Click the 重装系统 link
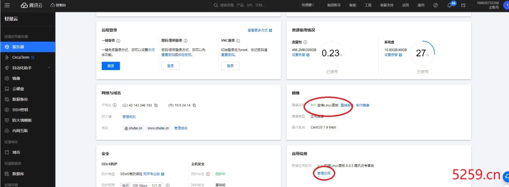Image resolution: width=509 pixels, height=187 pixels. coord(347,105)
